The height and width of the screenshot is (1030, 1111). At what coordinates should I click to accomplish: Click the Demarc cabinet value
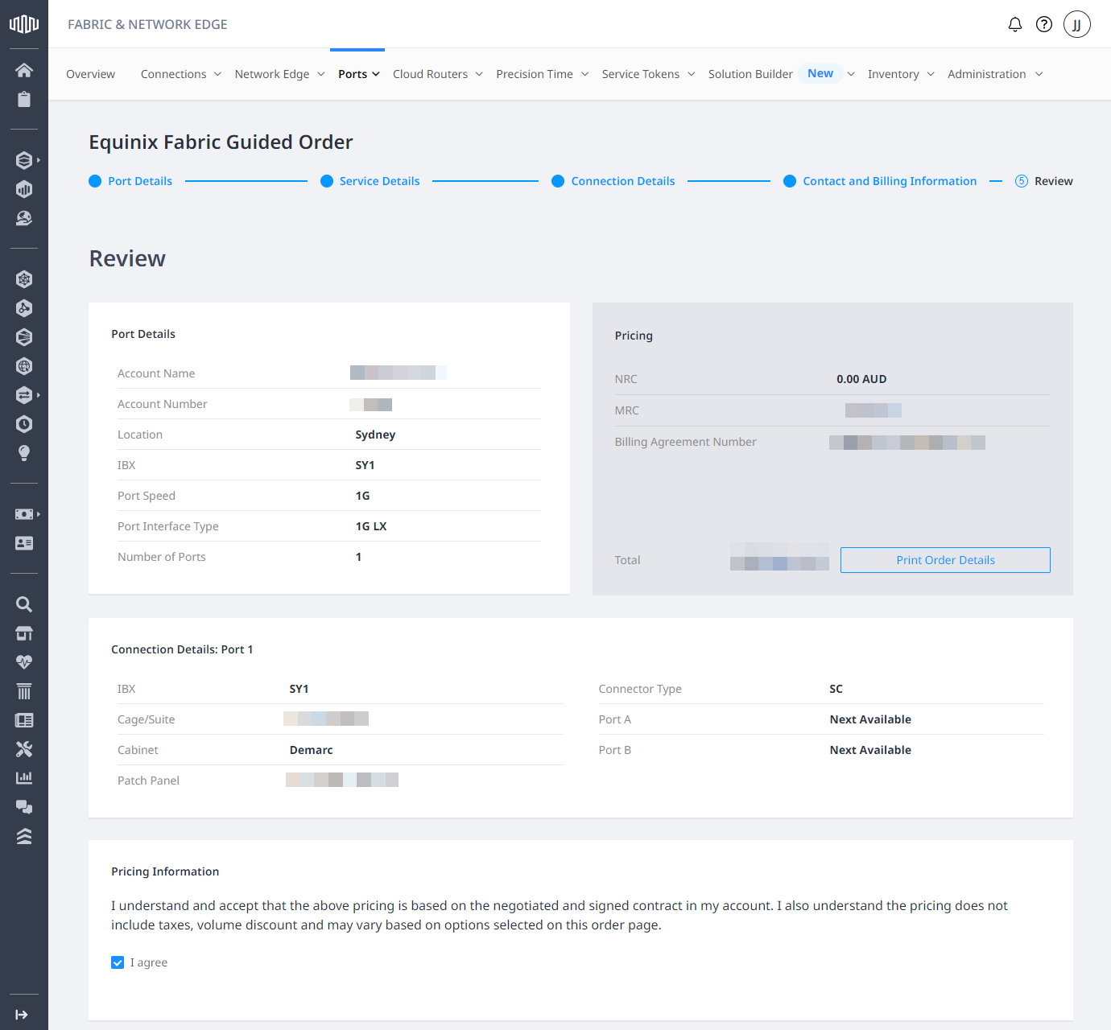pyautogui.click(x=311, y=750)
